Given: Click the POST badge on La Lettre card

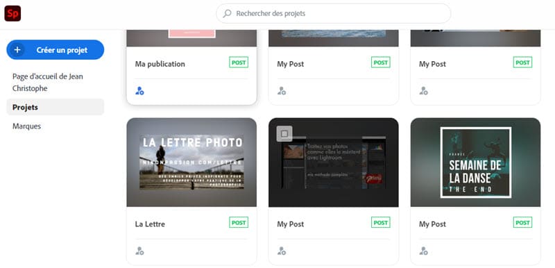Looking at the screenshot, I should click(x=239, y=222).
